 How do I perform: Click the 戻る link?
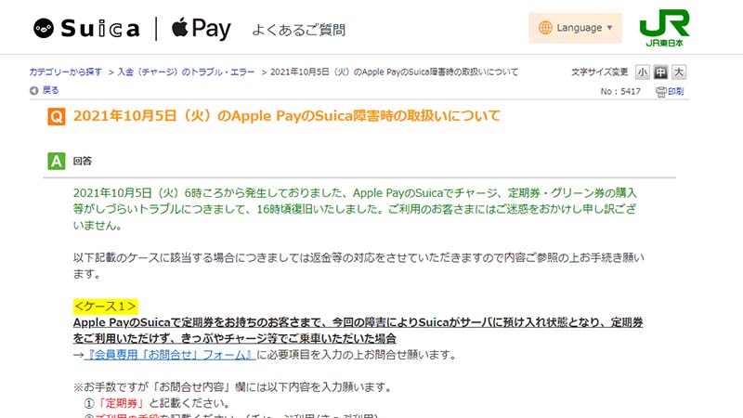pos(51,90)
